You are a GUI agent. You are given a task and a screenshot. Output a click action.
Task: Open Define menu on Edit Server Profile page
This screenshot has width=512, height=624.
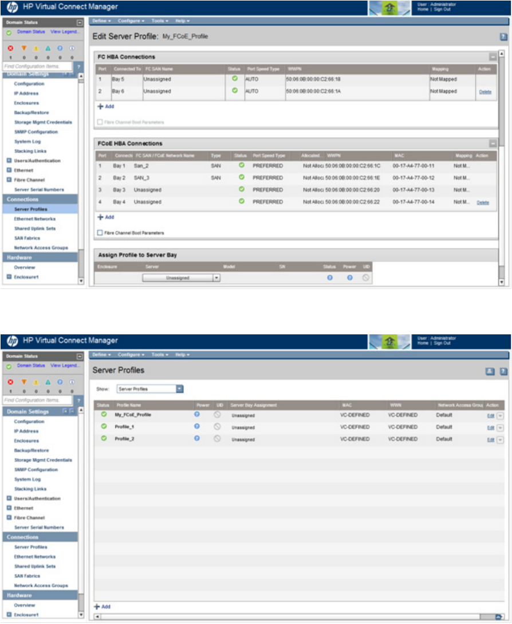click(102, 21)
